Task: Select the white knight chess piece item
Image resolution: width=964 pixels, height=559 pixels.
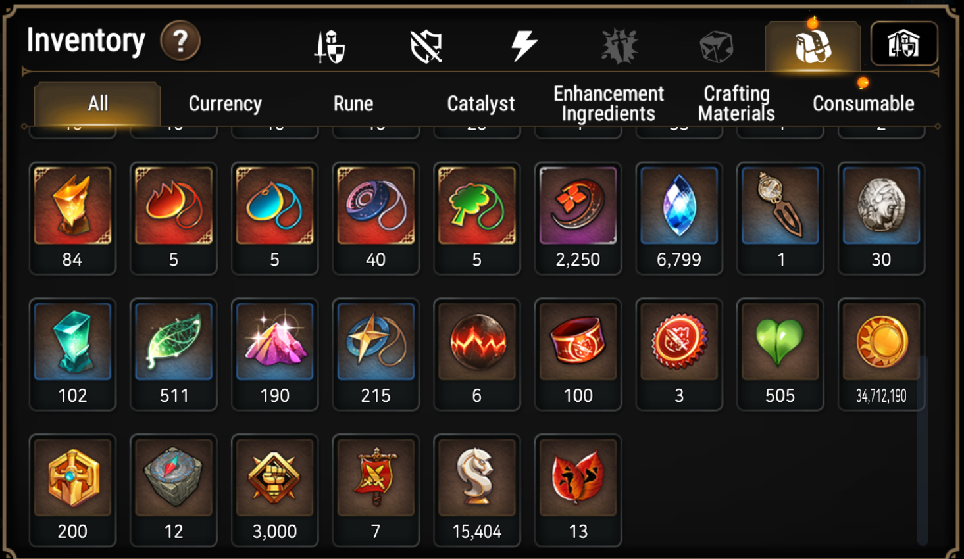Action: pos(476,491)
